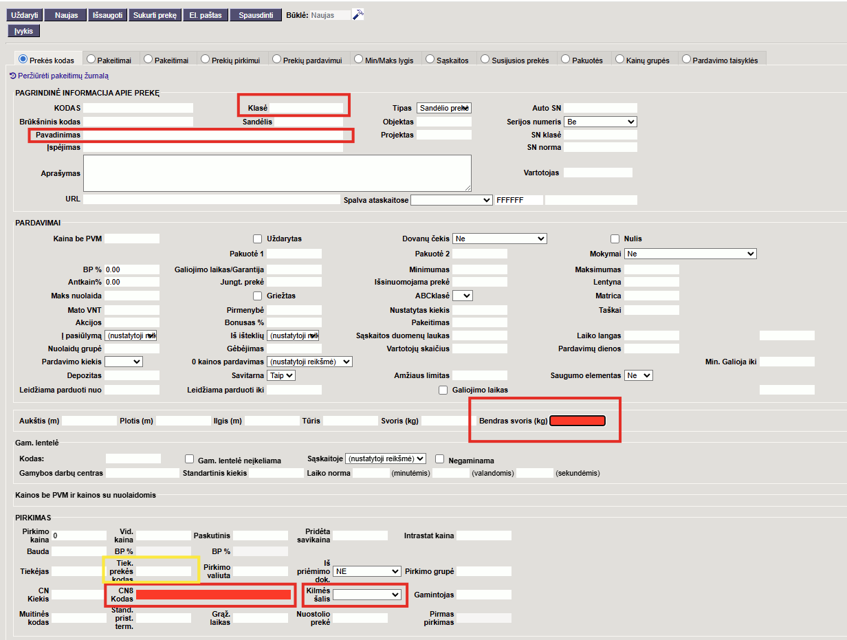Open the Serijos numeris dropdown

click(x=600, y=122)
